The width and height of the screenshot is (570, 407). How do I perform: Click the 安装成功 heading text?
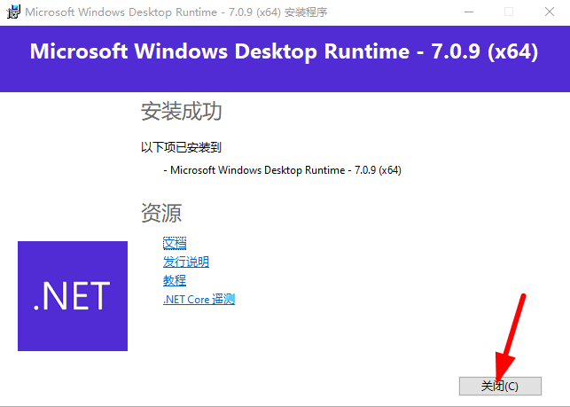pyautogui.click(x=182, y=112)
